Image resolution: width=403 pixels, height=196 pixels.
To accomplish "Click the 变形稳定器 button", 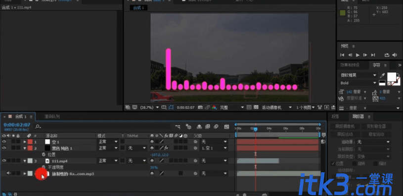I will (x=376, y=126).
